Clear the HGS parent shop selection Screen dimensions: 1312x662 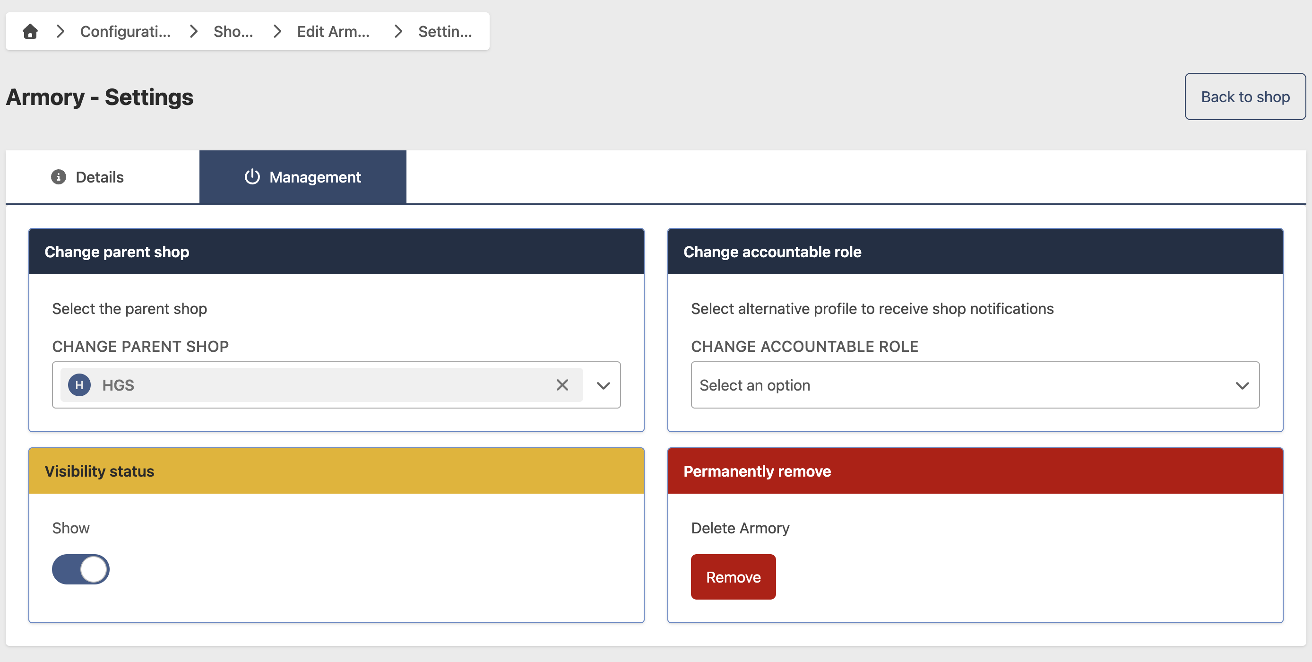[x=562, y=385]
